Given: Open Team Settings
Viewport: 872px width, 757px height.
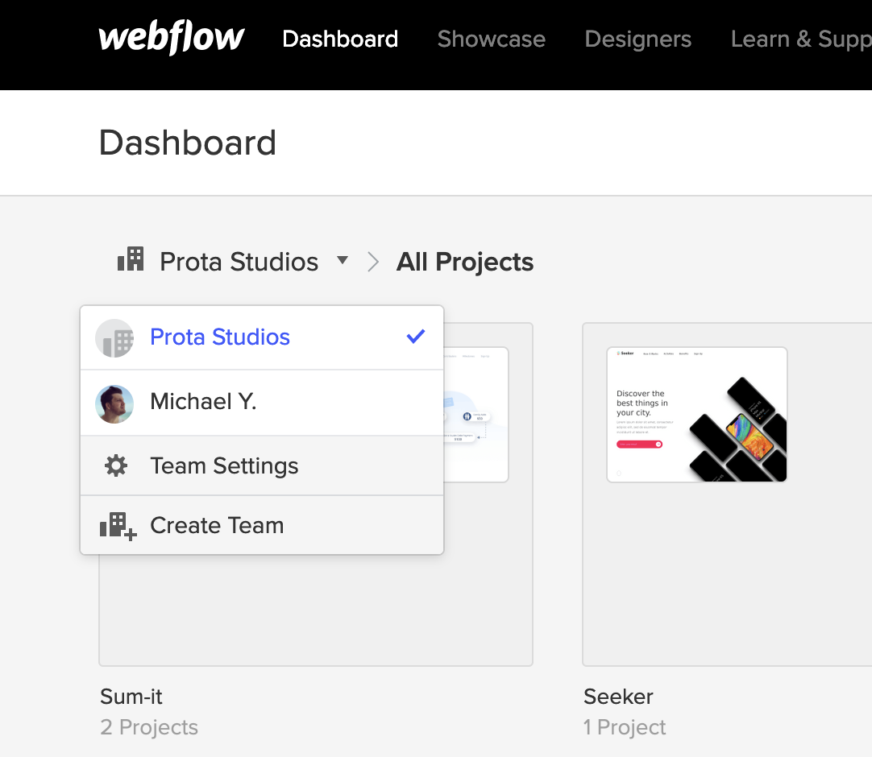Looking at the screenshot, I should 262,465.
